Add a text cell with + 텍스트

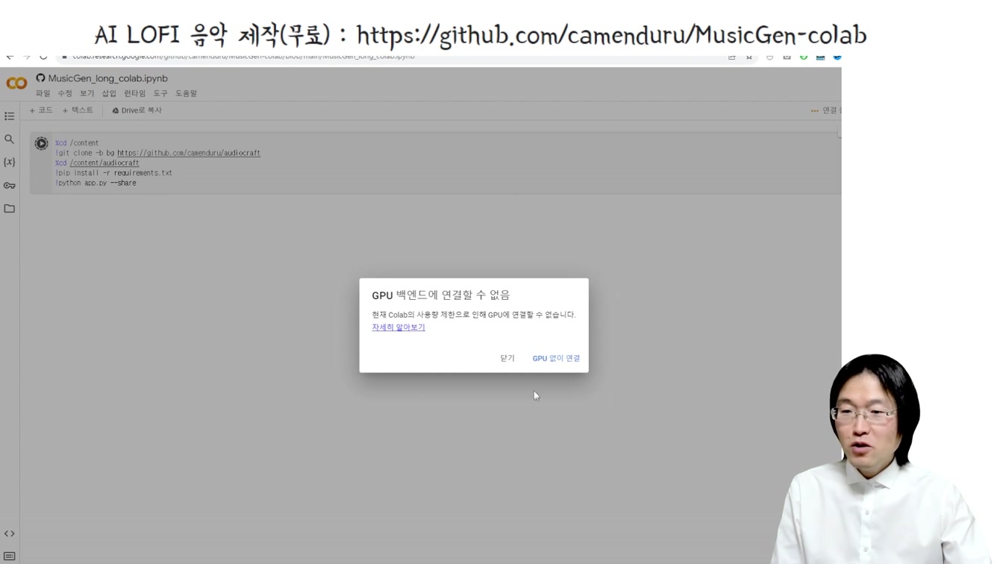coord(78,110)
